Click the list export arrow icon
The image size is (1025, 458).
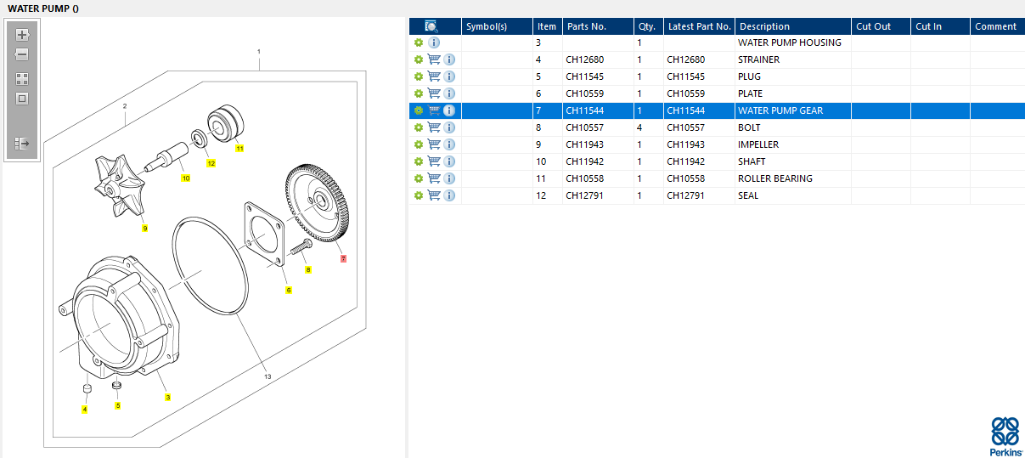coord(22,144)
